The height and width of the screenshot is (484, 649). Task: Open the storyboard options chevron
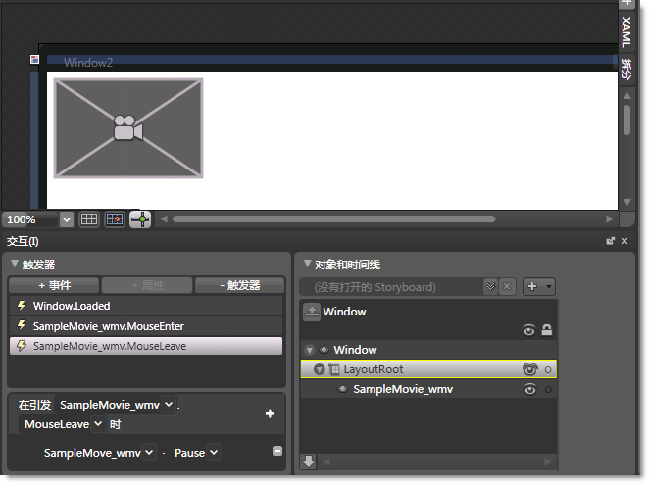pos(490,286)
